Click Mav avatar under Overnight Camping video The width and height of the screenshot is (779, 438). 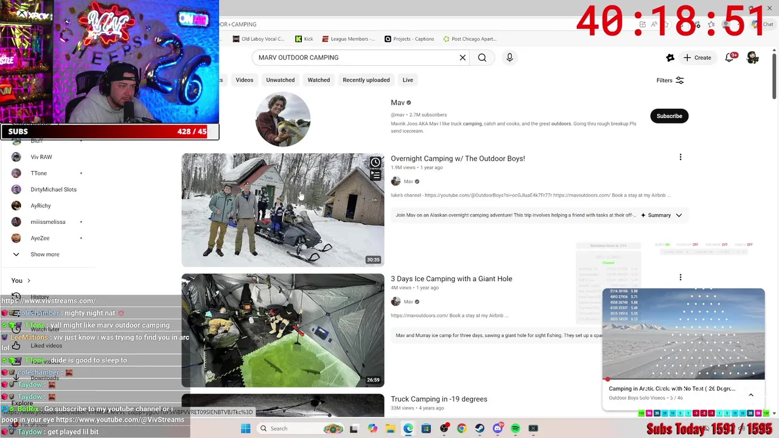[x=396, y=181]
